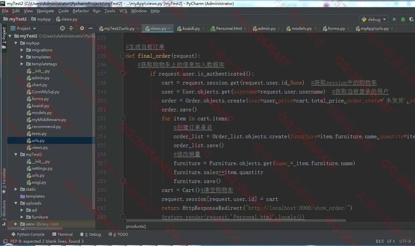The width and height of the screenshot is (415, 246).
Task: Select recommend.py in the project tree
Action: tap(46, 127)
